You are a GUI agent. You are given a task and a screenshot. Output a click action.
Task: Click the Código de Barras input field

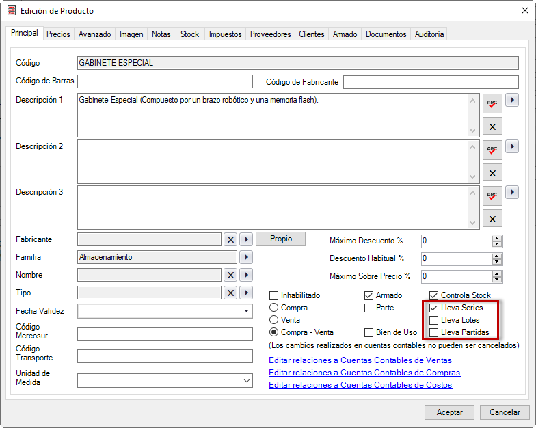point(165,81)
